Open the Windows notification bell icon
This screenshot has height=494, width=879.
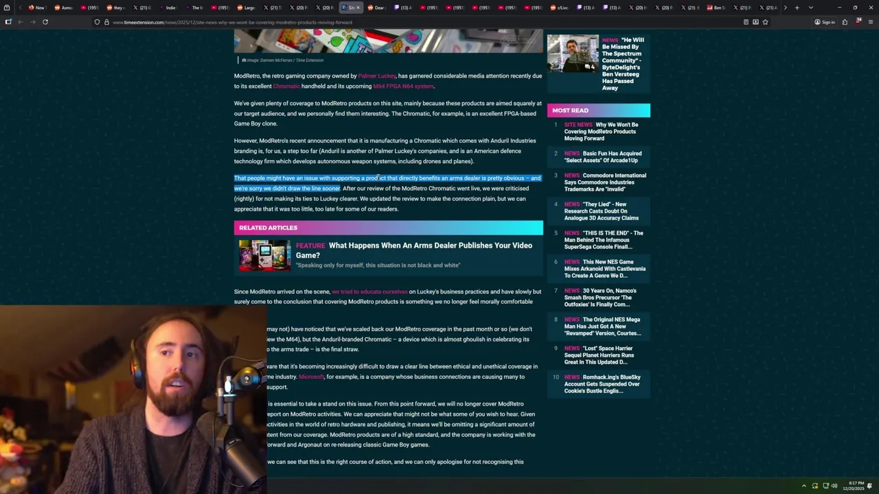coord(869,486)
